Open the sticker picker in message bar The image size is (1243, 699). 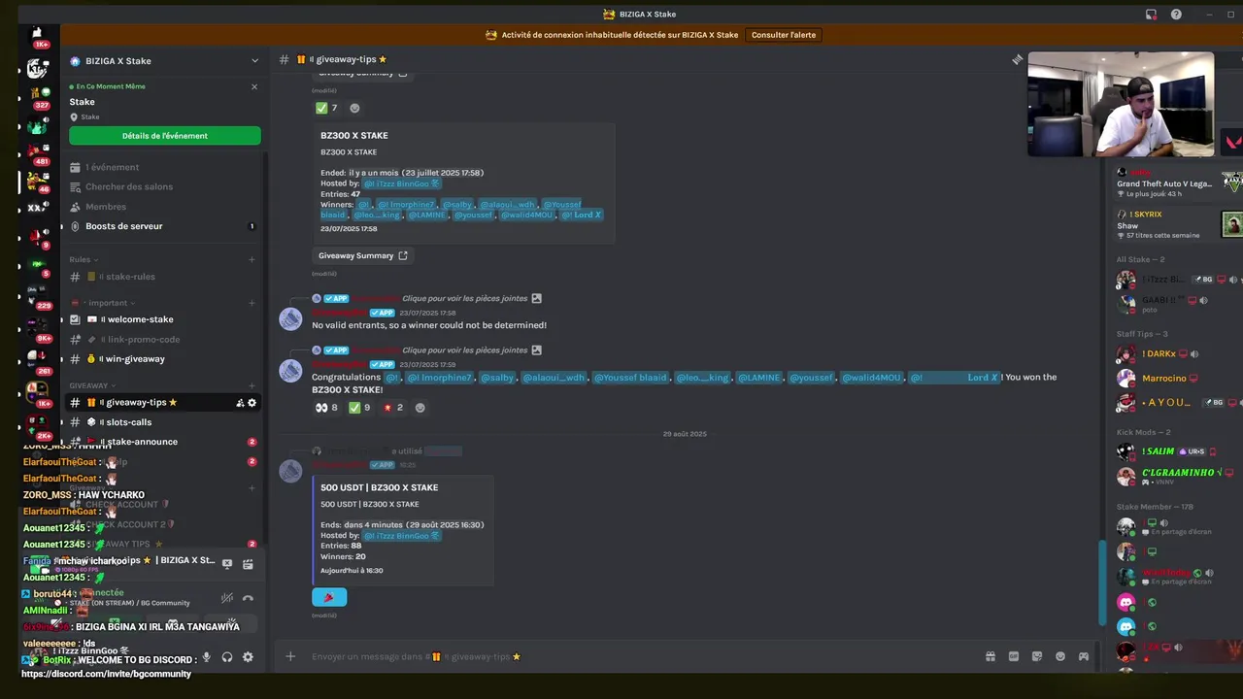tap(1036, 656)
